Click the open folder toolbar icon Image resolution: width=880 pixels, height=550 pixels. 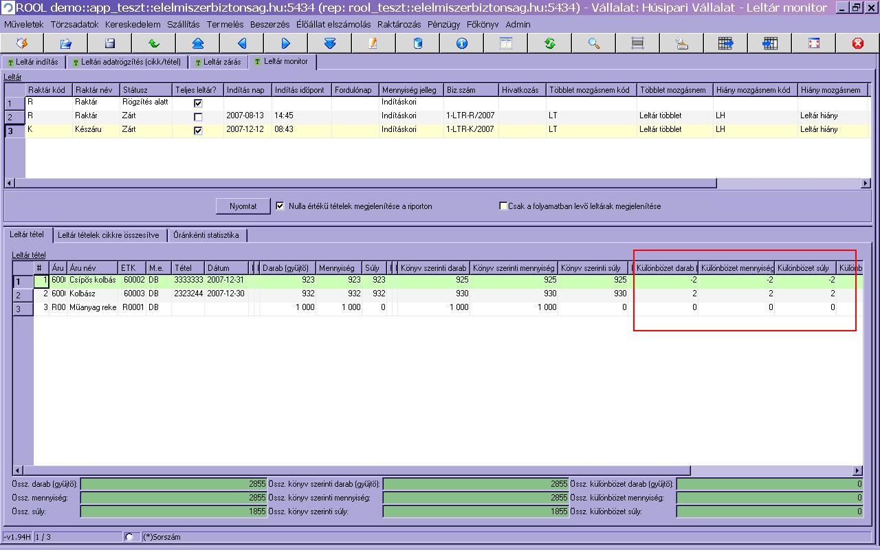pyautogui.click(x=66, y=43)
